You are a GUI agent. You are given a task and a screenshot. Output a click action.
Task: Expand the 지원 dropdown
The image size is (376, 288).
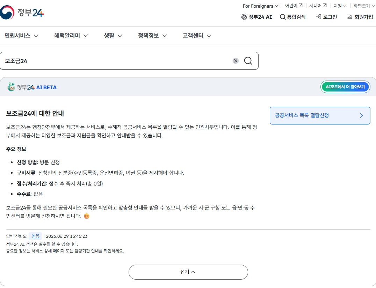(340, 6)
